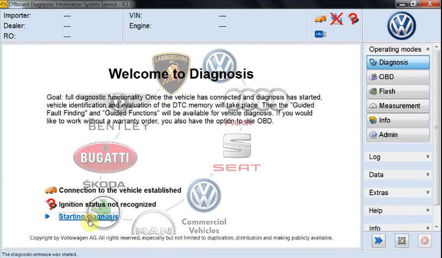Click the SEAT brand logo
Viewport: 442px width, 258px height.
click(237, 152)
